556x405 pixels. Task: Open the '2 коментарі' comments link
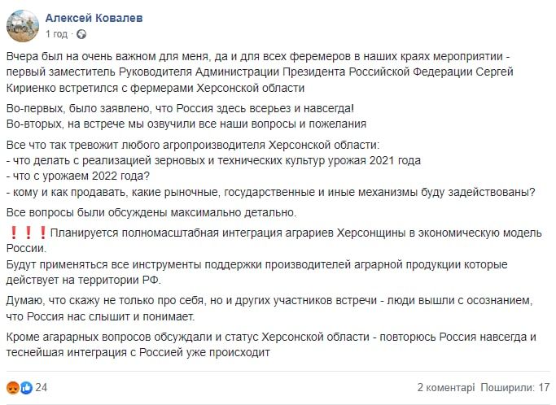click(445, 386)
